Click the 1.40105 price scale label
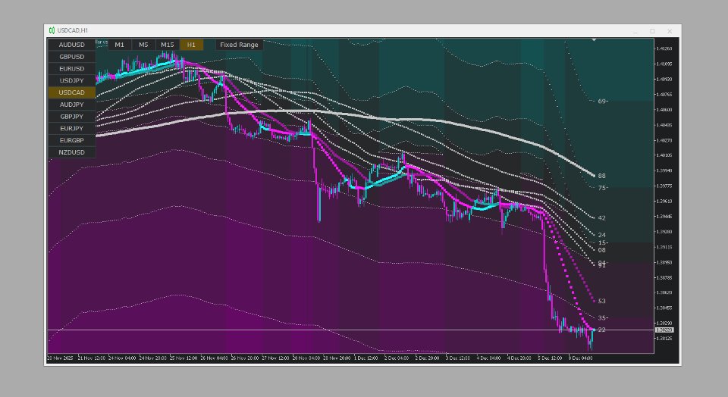This screenshot has height=397, width=728. [664, 155]
